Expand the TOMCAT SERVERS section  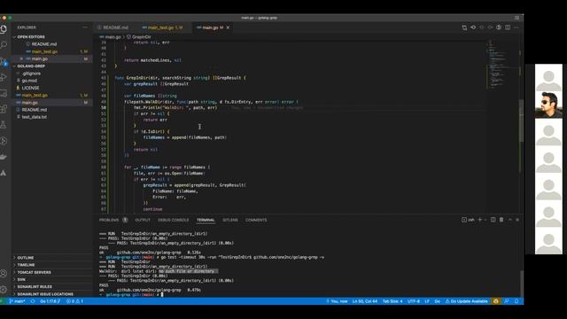pyautogui.click(x=34, y=272)
